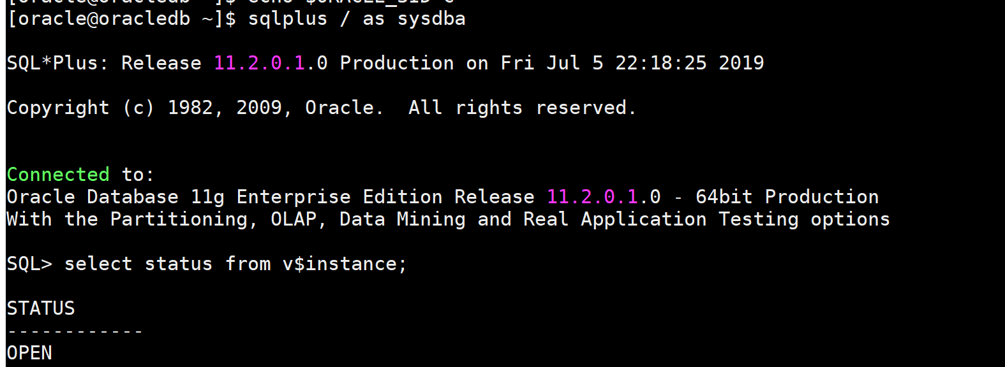
Task: Click the words 'All rights reserved.'
Action: (522, 108)
